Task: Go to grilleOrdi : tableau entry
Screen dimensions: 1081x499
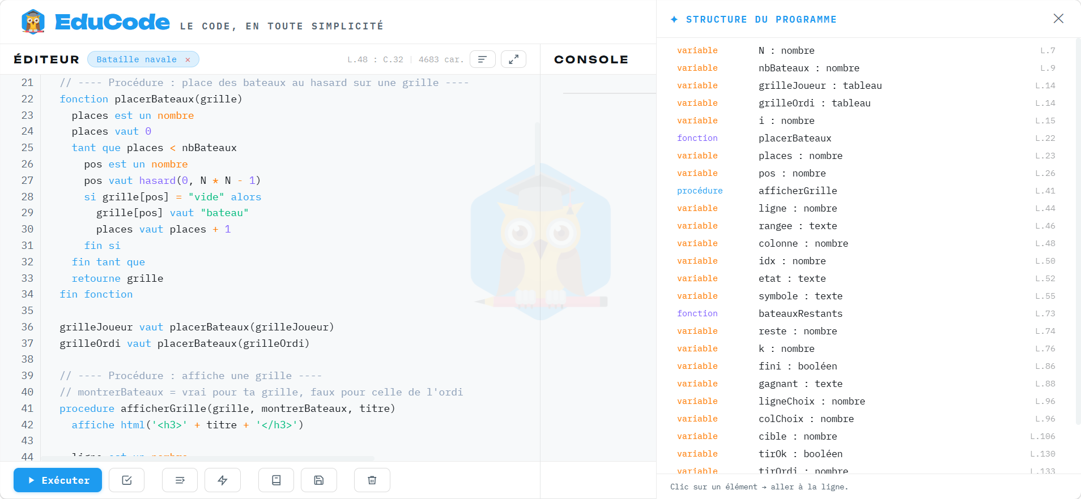Action: click(x=866, y=103)
